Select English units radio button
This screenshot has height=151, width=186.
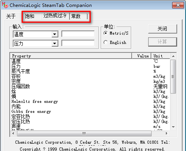(115, 42)
